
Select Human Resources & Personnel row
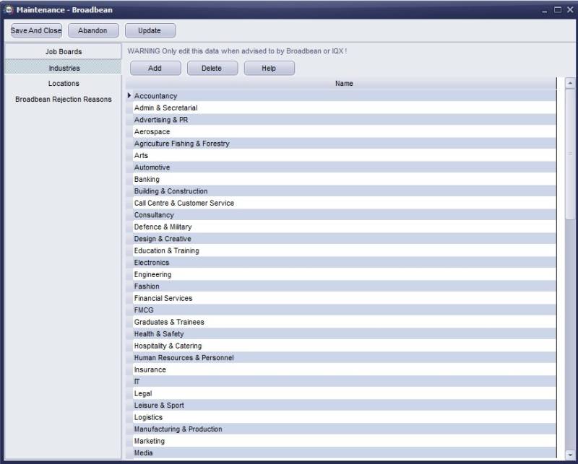tap(345, 358)
